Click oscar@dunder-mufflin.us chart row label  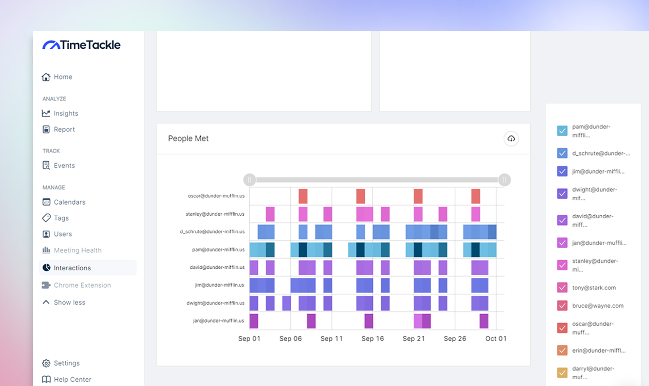pos(216,196)
